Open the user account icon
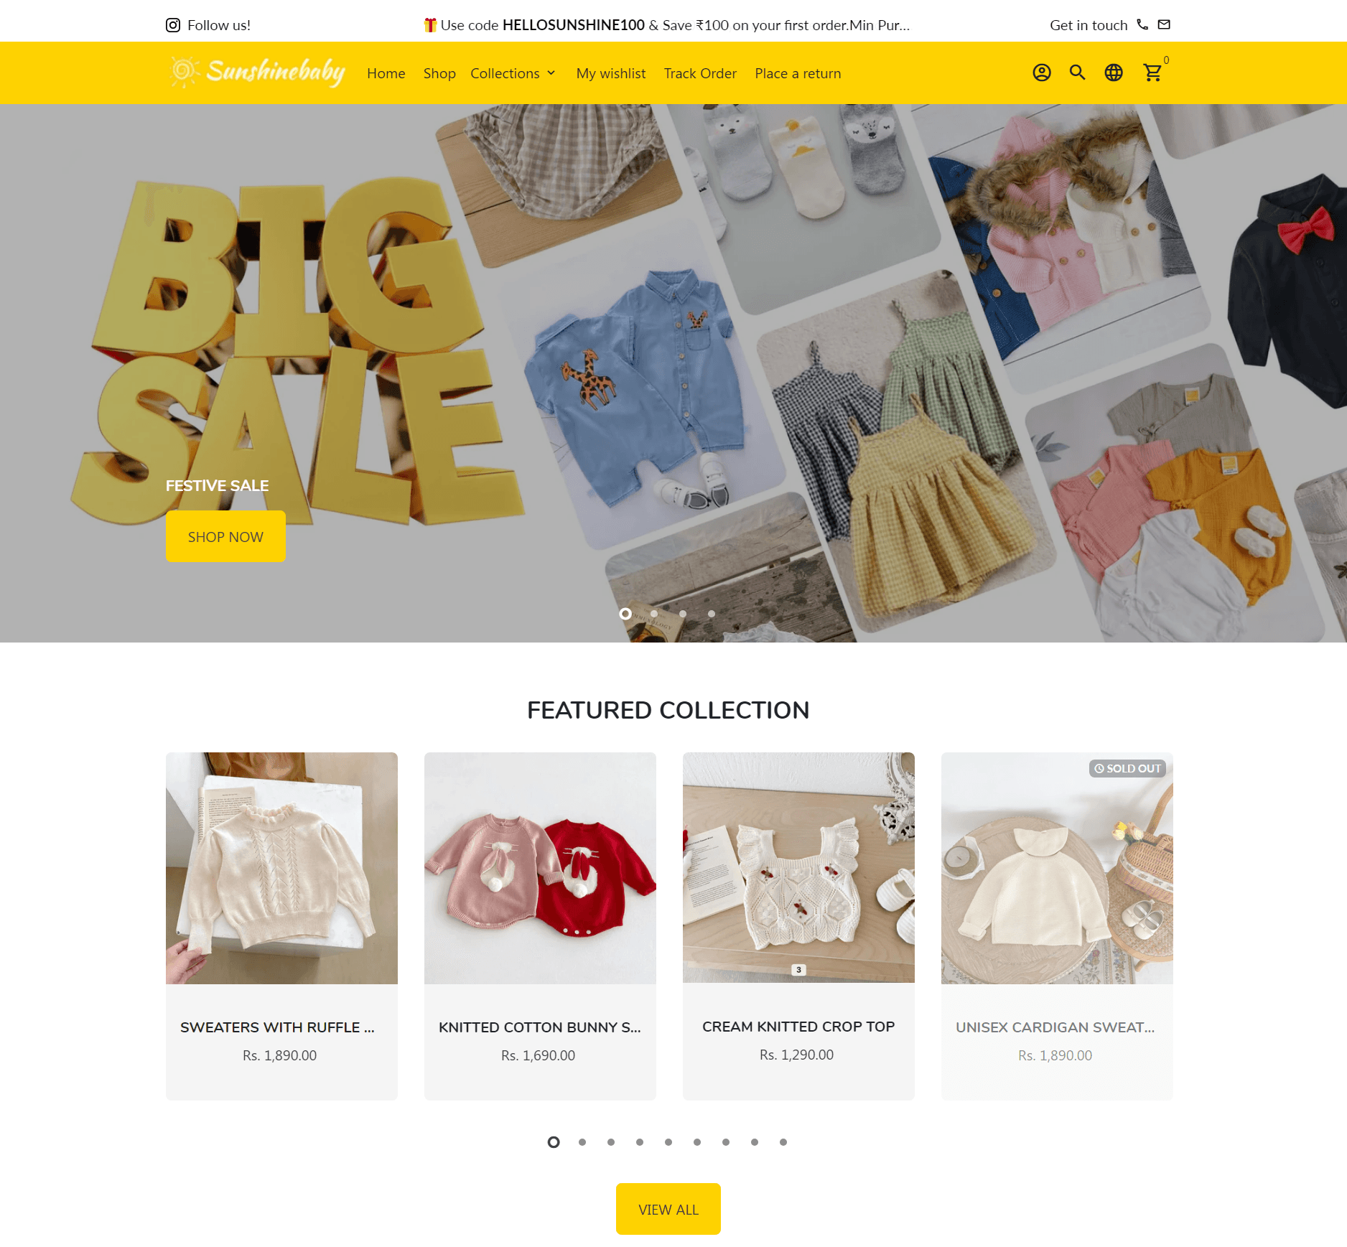 click(x=1042, y=73)
